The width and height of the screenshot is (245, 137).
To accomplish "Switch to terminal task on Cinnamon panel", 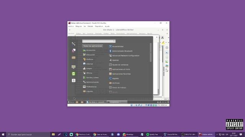I will coord(117,102).
